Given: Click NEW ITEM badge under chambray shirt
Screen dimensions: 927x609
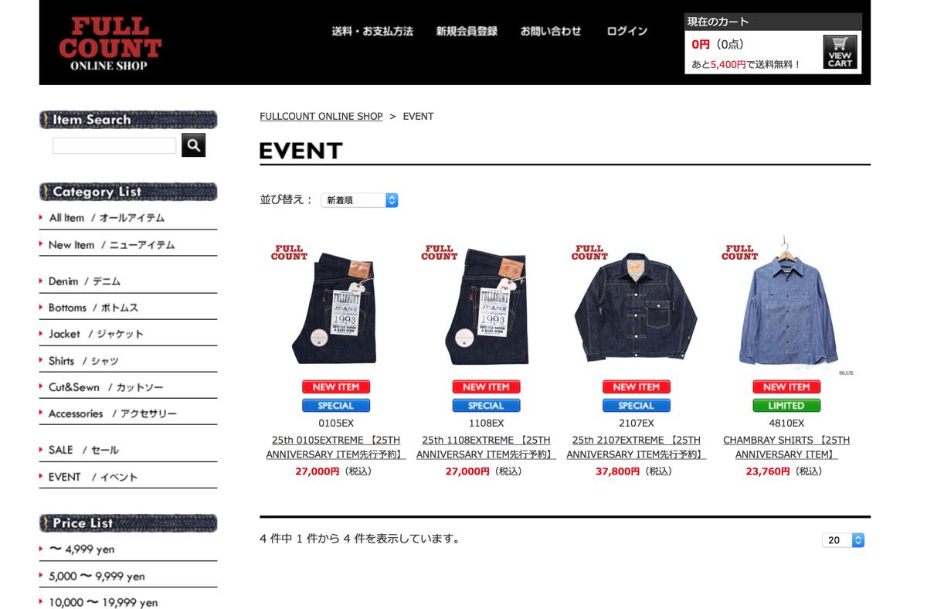Looking at the screenshot, I should [786, 386].
